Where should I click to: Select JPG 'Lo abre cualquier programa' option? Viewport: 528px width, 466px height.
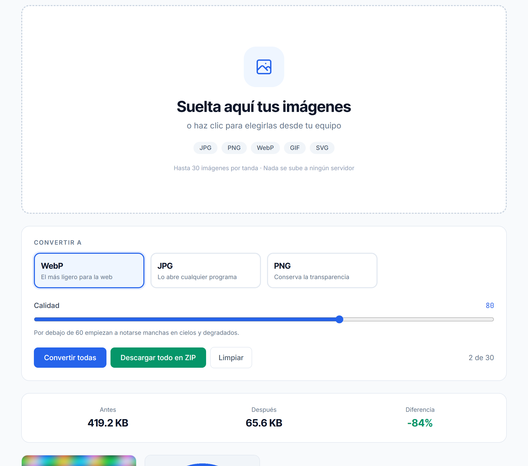tap(206, 270)
